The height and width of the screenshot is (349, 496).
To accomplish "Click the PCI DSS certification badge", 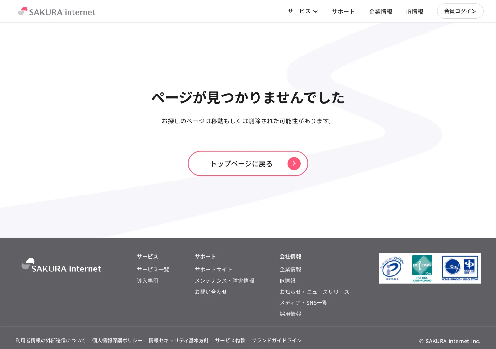I will tap(422, 268).
